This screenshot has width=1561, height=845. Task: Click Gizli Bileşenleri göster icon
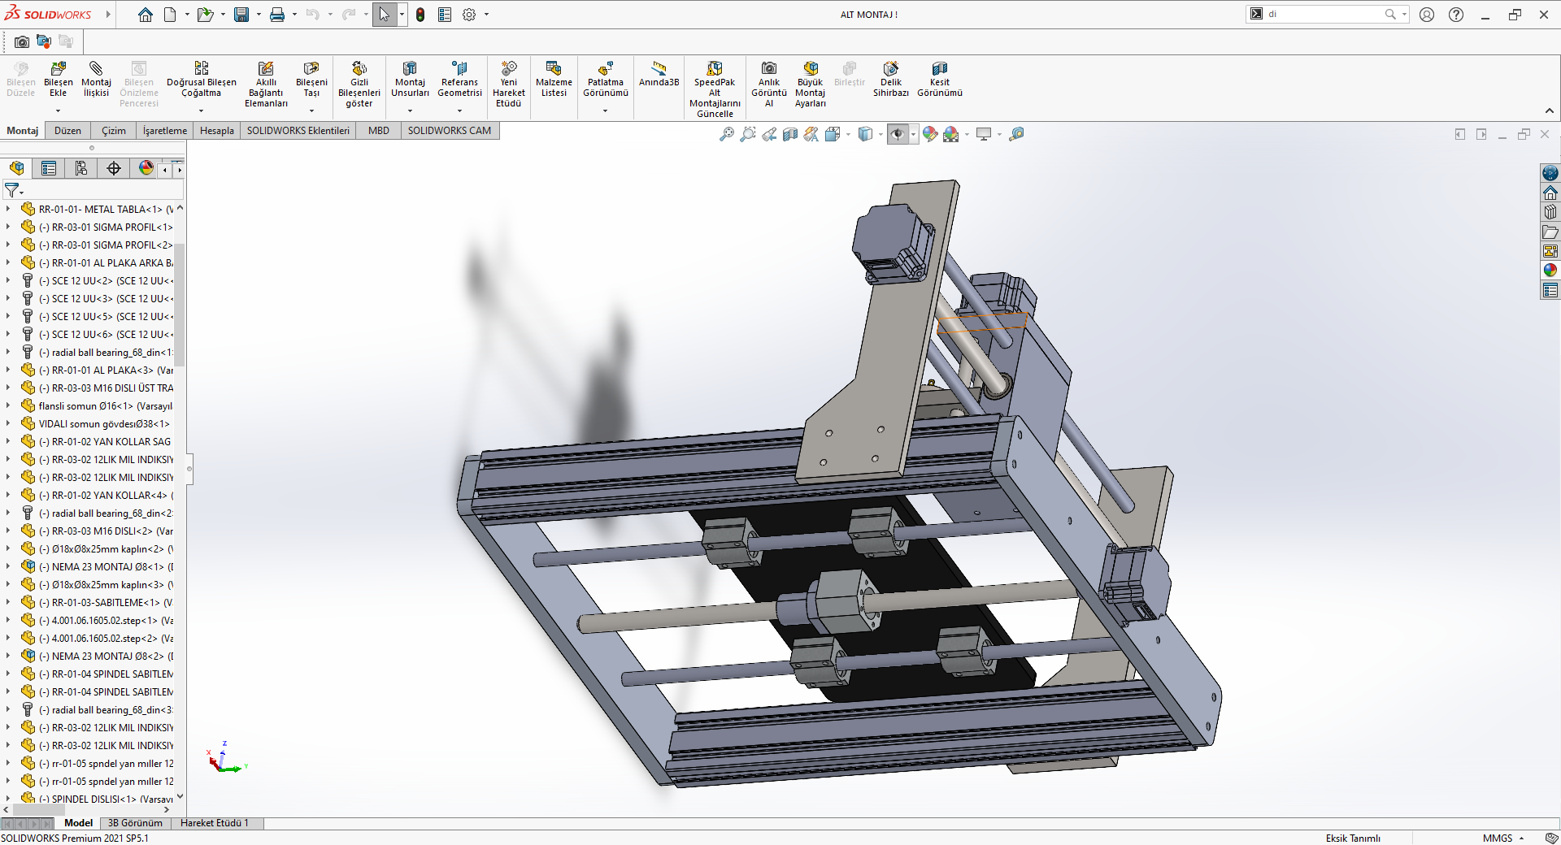click(x=359, y=84)
